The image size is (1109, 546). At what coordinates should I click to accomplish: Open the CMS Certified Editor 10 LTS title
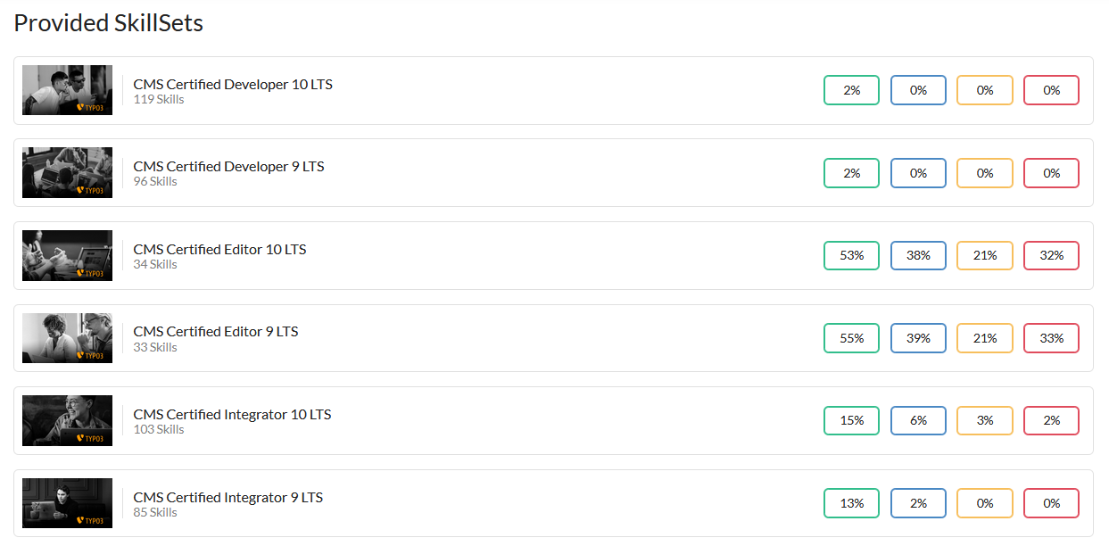tap(219, 249)
